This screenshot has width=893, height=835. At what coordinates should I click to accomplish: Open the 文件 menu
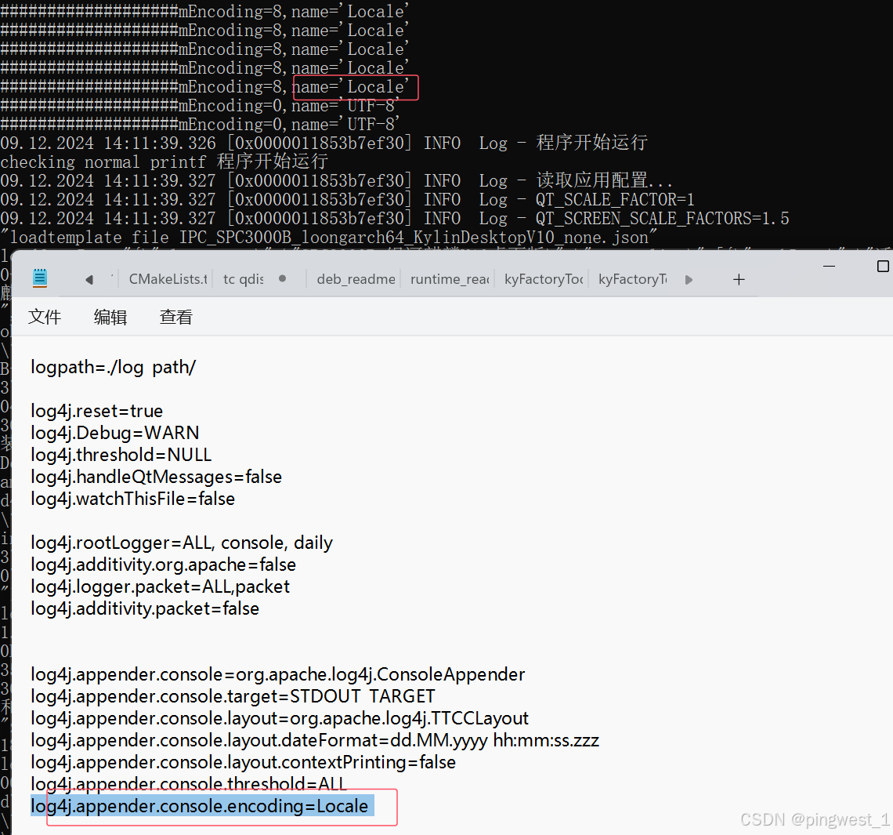(x=45, y=317)
